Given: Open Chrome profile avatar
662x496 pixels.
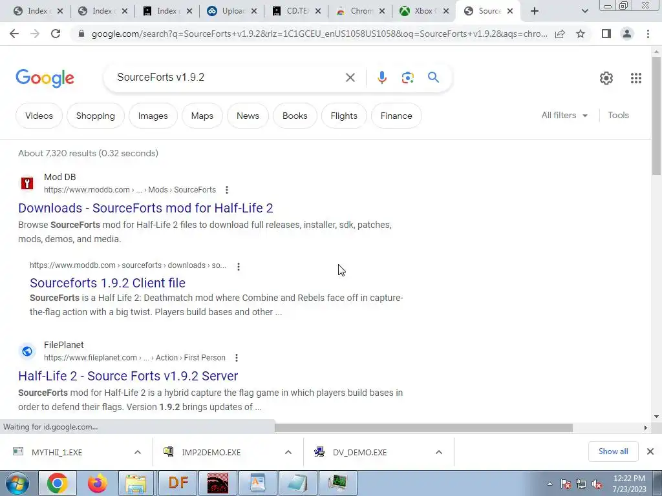Looking at the screenshot, I should tap(627, 34).
